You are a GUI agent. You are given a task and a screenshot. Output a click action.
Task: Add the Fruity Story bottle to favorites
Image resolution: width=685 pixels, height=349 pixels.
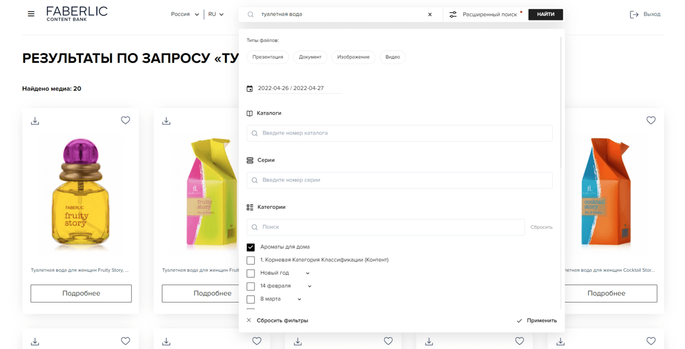125,120
